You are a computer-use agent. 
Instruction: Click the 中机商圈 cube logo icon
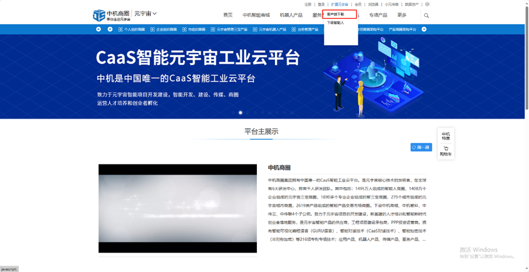coord(99,15)
